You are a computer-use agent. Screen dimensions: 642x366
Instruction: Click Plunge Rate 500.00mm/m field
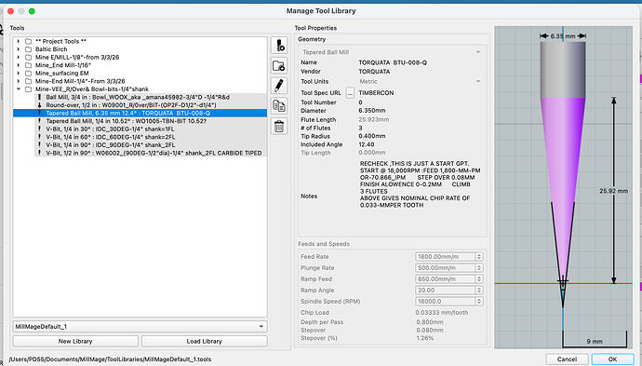click(445, 267)
